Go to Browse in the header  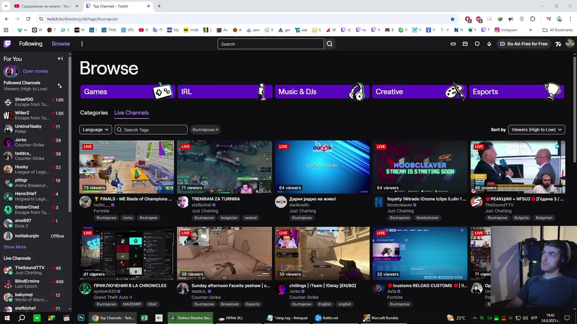(x=61, y=44)
